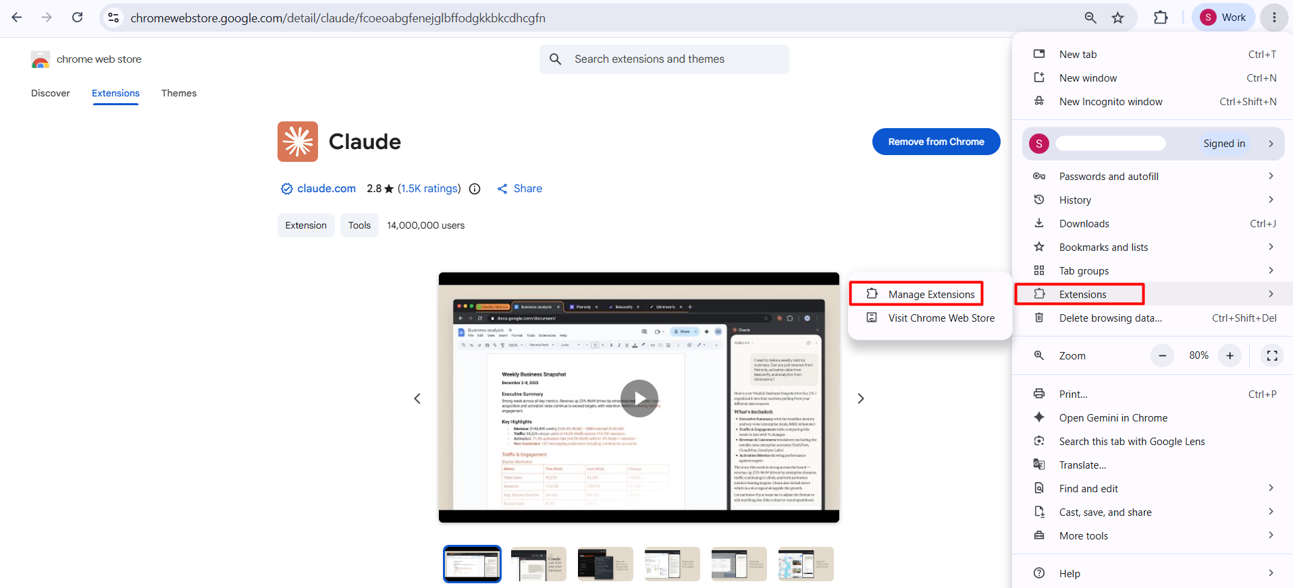Screen dimensions: 1293x588
Task: Select Visit Chrome Web Store submenu item
Action: click(x=930, y=318)
